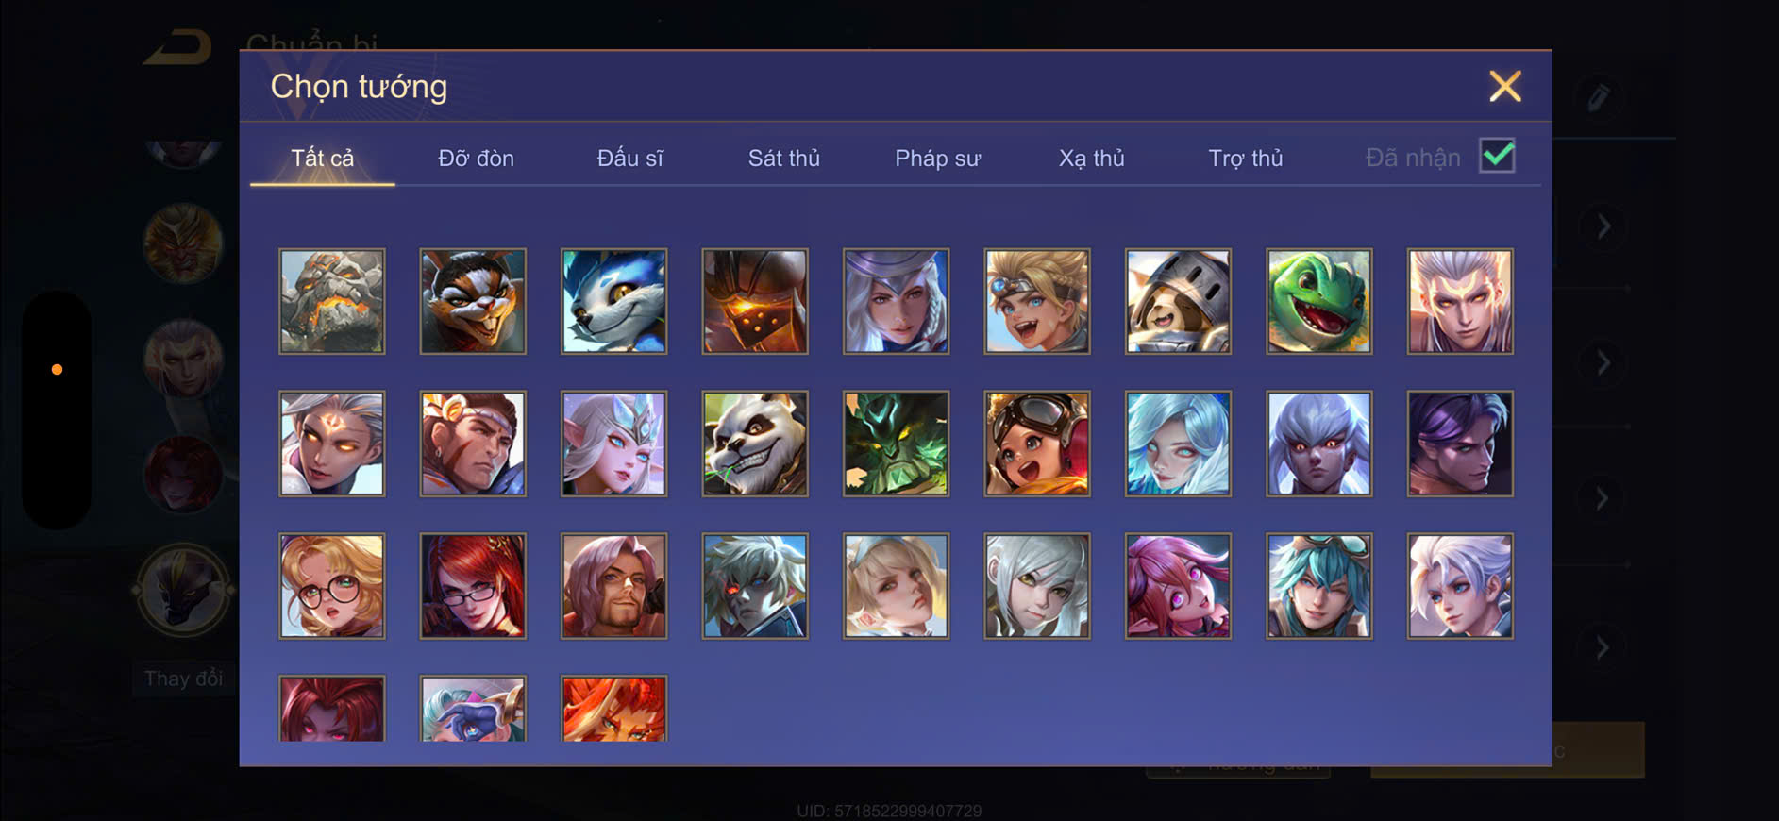Filter heroes by Trợ thủ tab
1779x821 pixels.
pyautogui.click(x=1246, y=158)
